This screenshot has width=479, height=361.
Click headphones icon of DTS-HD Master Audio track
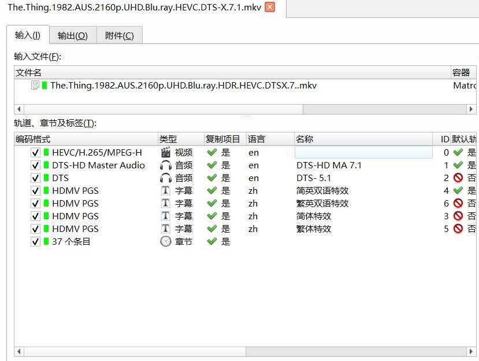point(166,165)
